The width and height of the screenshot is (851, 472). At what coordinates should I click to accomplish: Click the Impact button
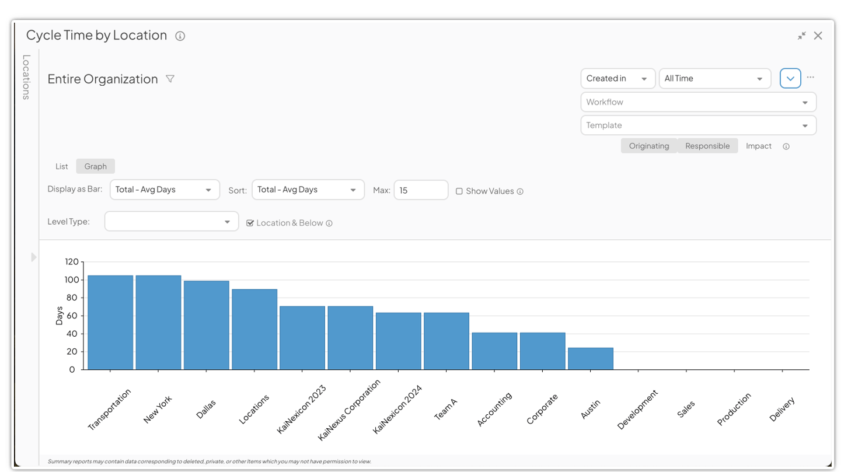point(758,146)
